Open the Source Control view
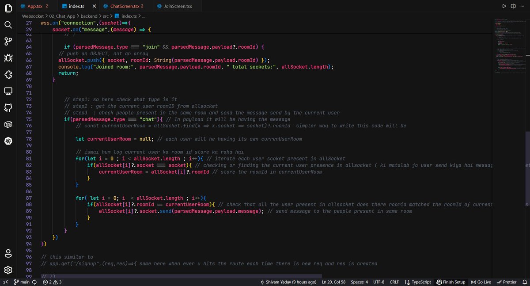Viewport: 530px width, 286px height. pyautogui.click(x=8, y=41)
